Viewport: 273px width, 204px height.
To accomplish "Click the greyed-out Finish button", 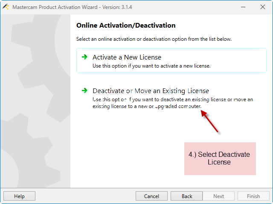I will pos(253,196).
